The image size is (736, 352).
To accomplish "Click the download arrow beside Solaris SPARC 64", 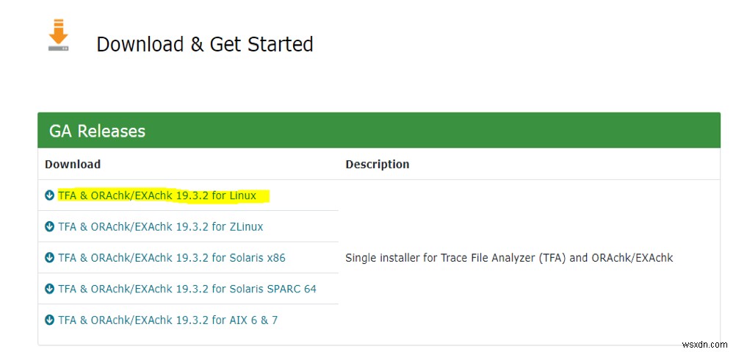I will pyautogui.click(x=49, y=289).
